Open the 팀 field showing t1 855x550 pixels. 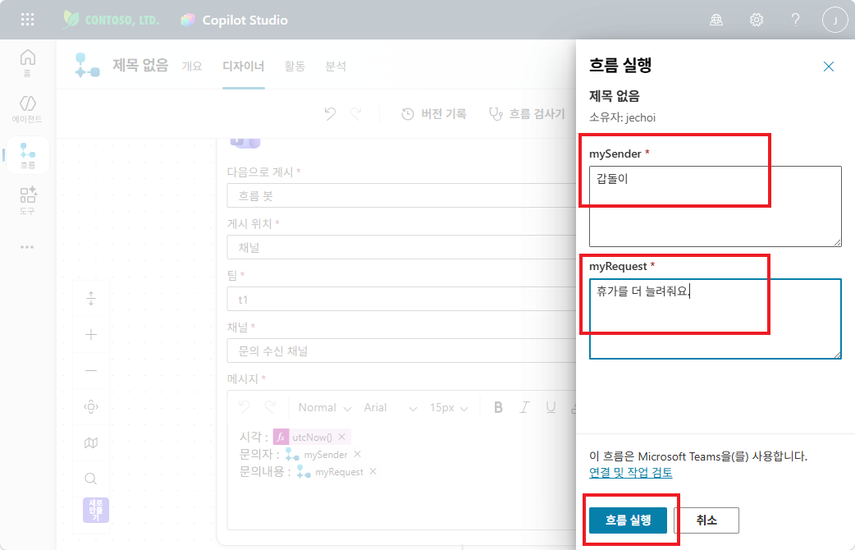401,299
